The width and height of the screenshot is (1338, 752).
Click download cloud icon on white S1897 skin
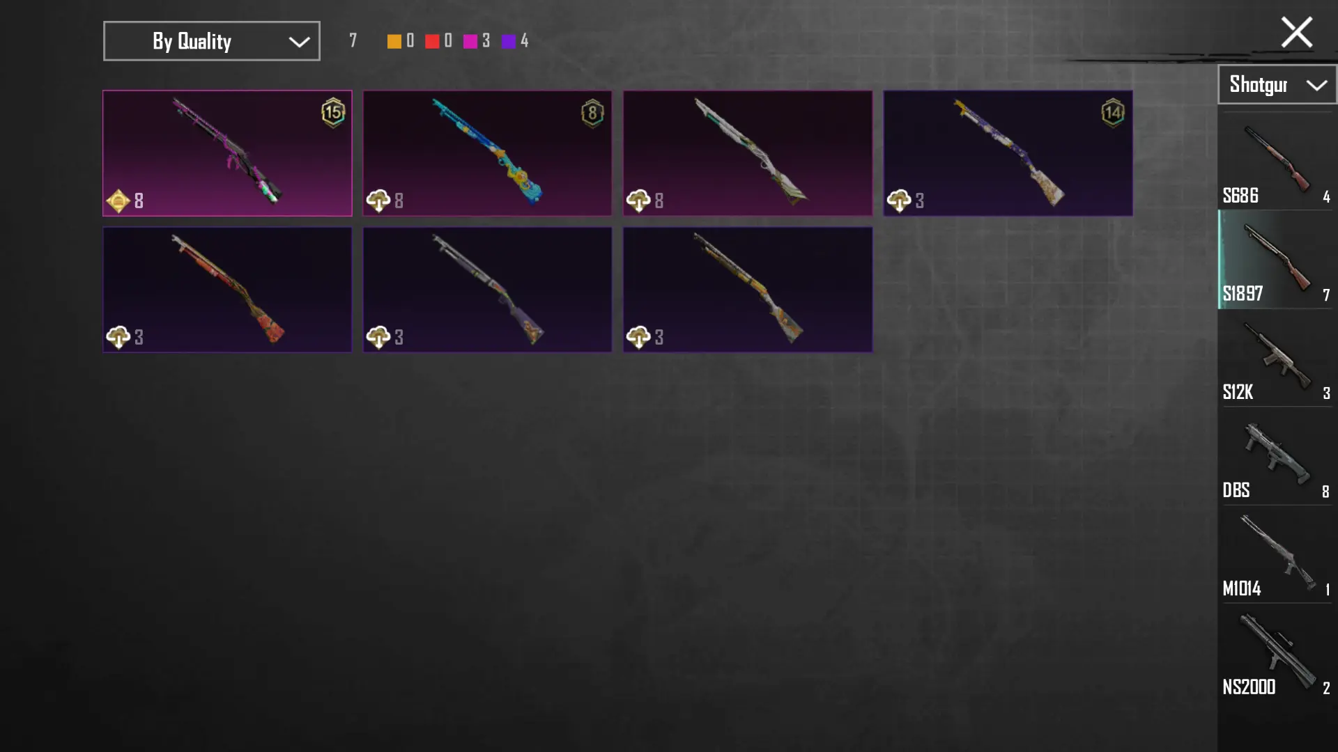coord(638,201)
